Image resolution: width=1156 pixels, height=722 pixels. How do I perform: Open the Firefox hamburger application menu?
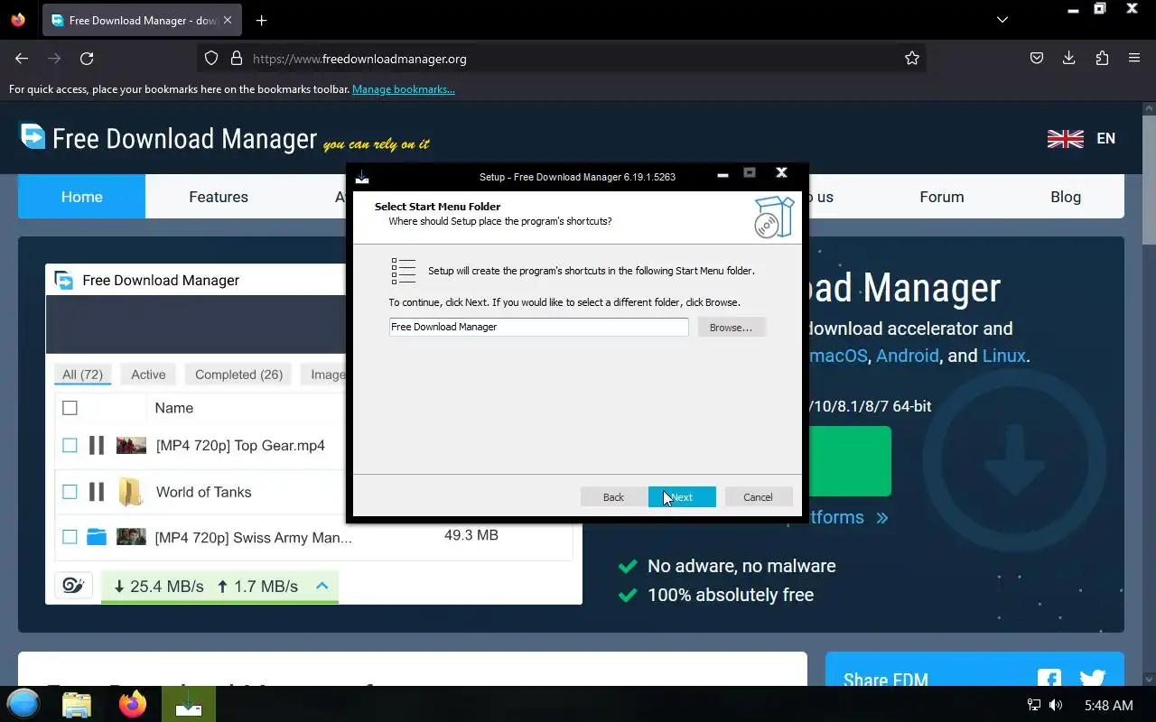point(1134,59)
